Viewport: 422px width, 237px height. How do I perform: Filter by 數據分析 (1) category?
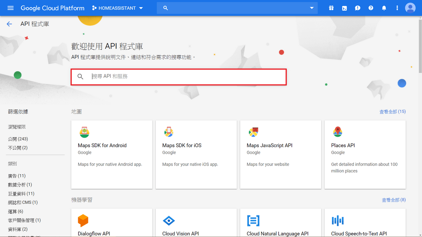tap(20, 185)
